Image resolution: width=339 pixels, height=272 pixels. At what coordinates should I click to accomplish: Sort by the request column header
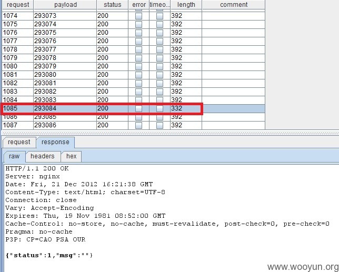(18, 5)
